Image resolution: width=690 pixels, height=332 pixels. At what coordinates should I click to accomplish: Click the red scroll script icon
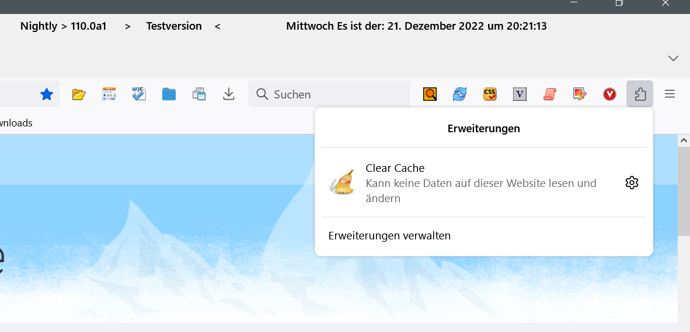(x=549, y=94)
